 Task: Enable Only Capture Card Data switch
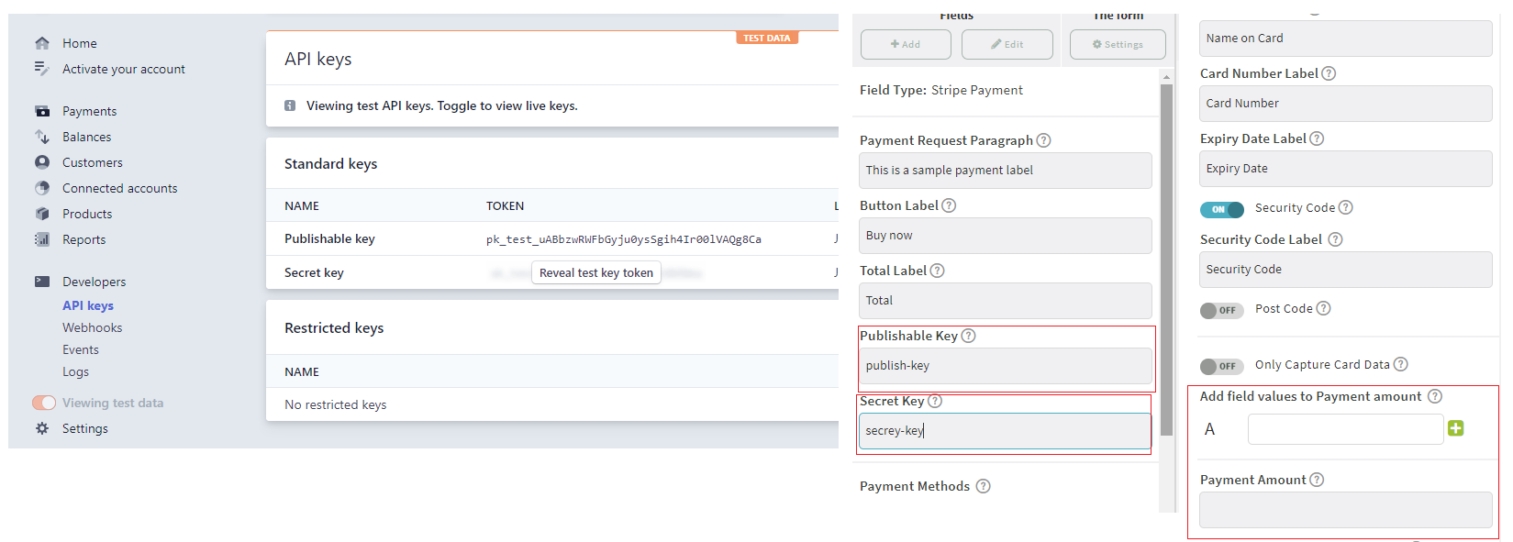(x=1221, y=366)
